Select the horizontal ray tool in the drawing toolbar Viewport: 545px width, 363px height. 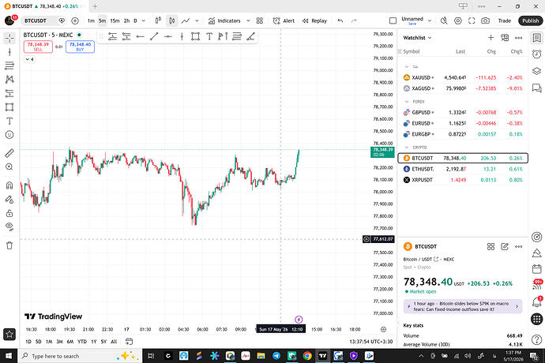[140, 36]
